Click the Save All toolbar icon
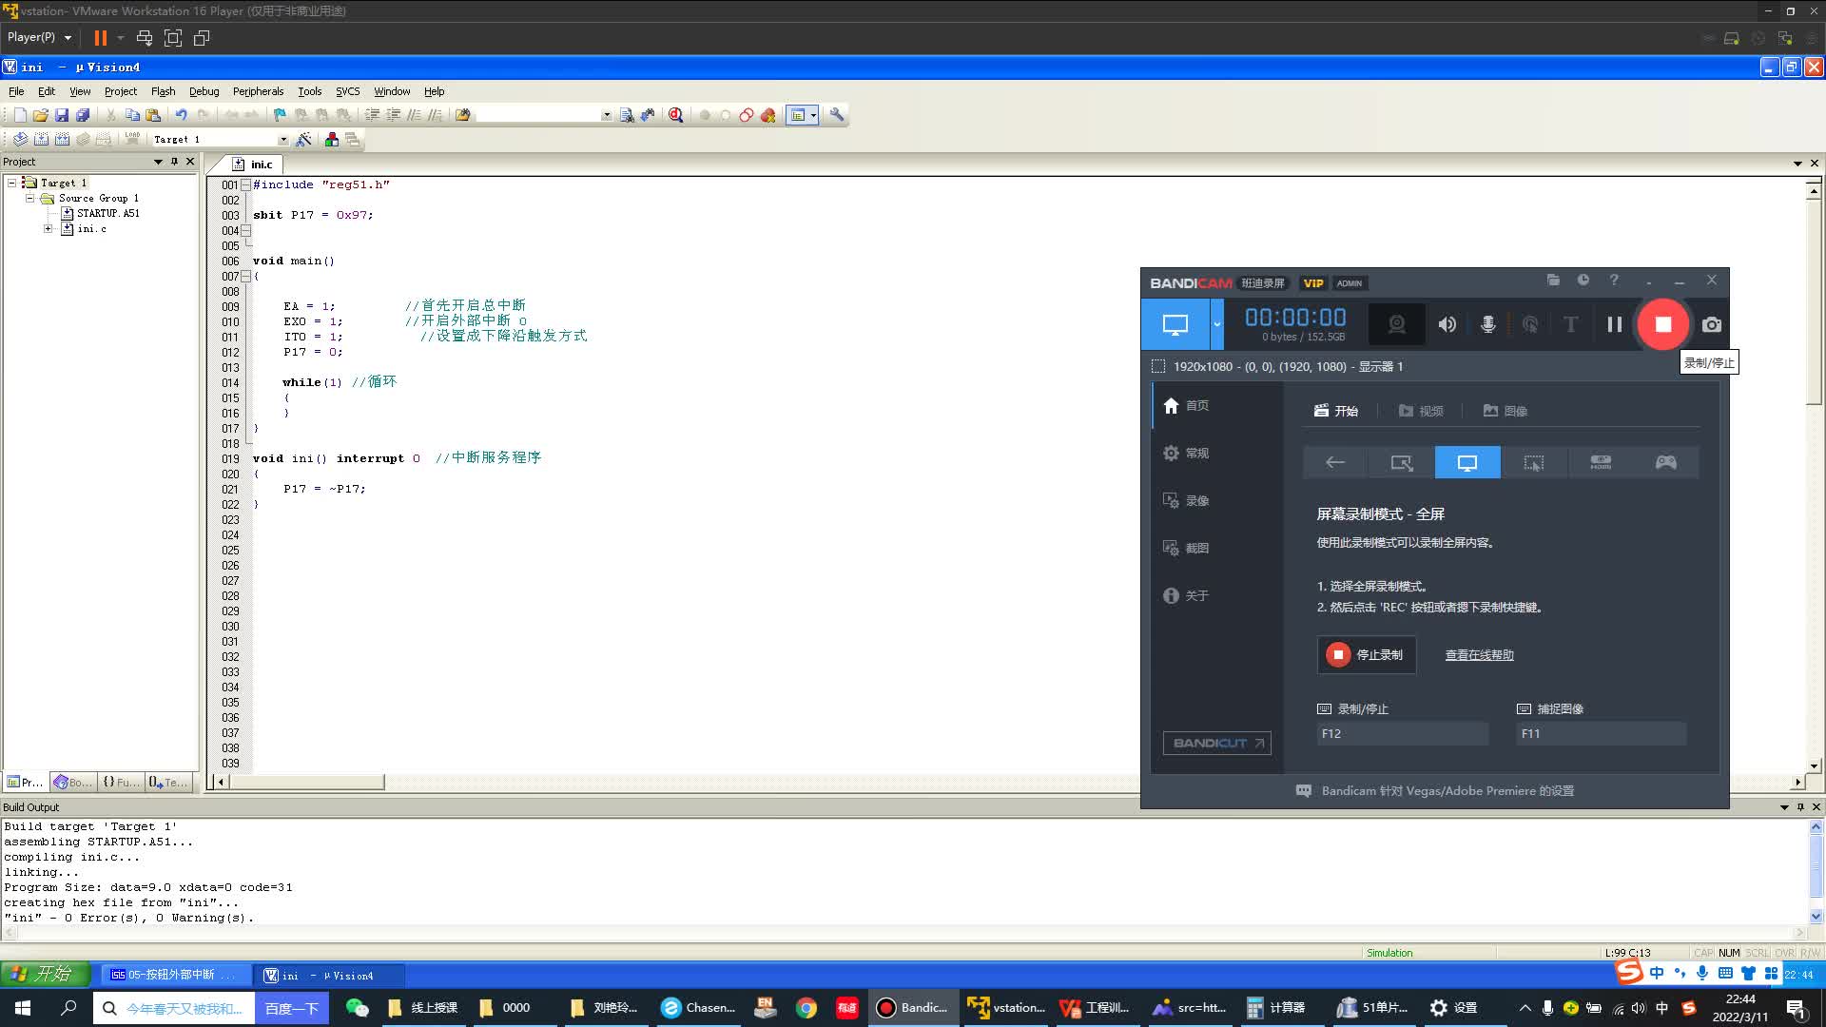This screenshot has height=1027, width=1826. [83, 115]
